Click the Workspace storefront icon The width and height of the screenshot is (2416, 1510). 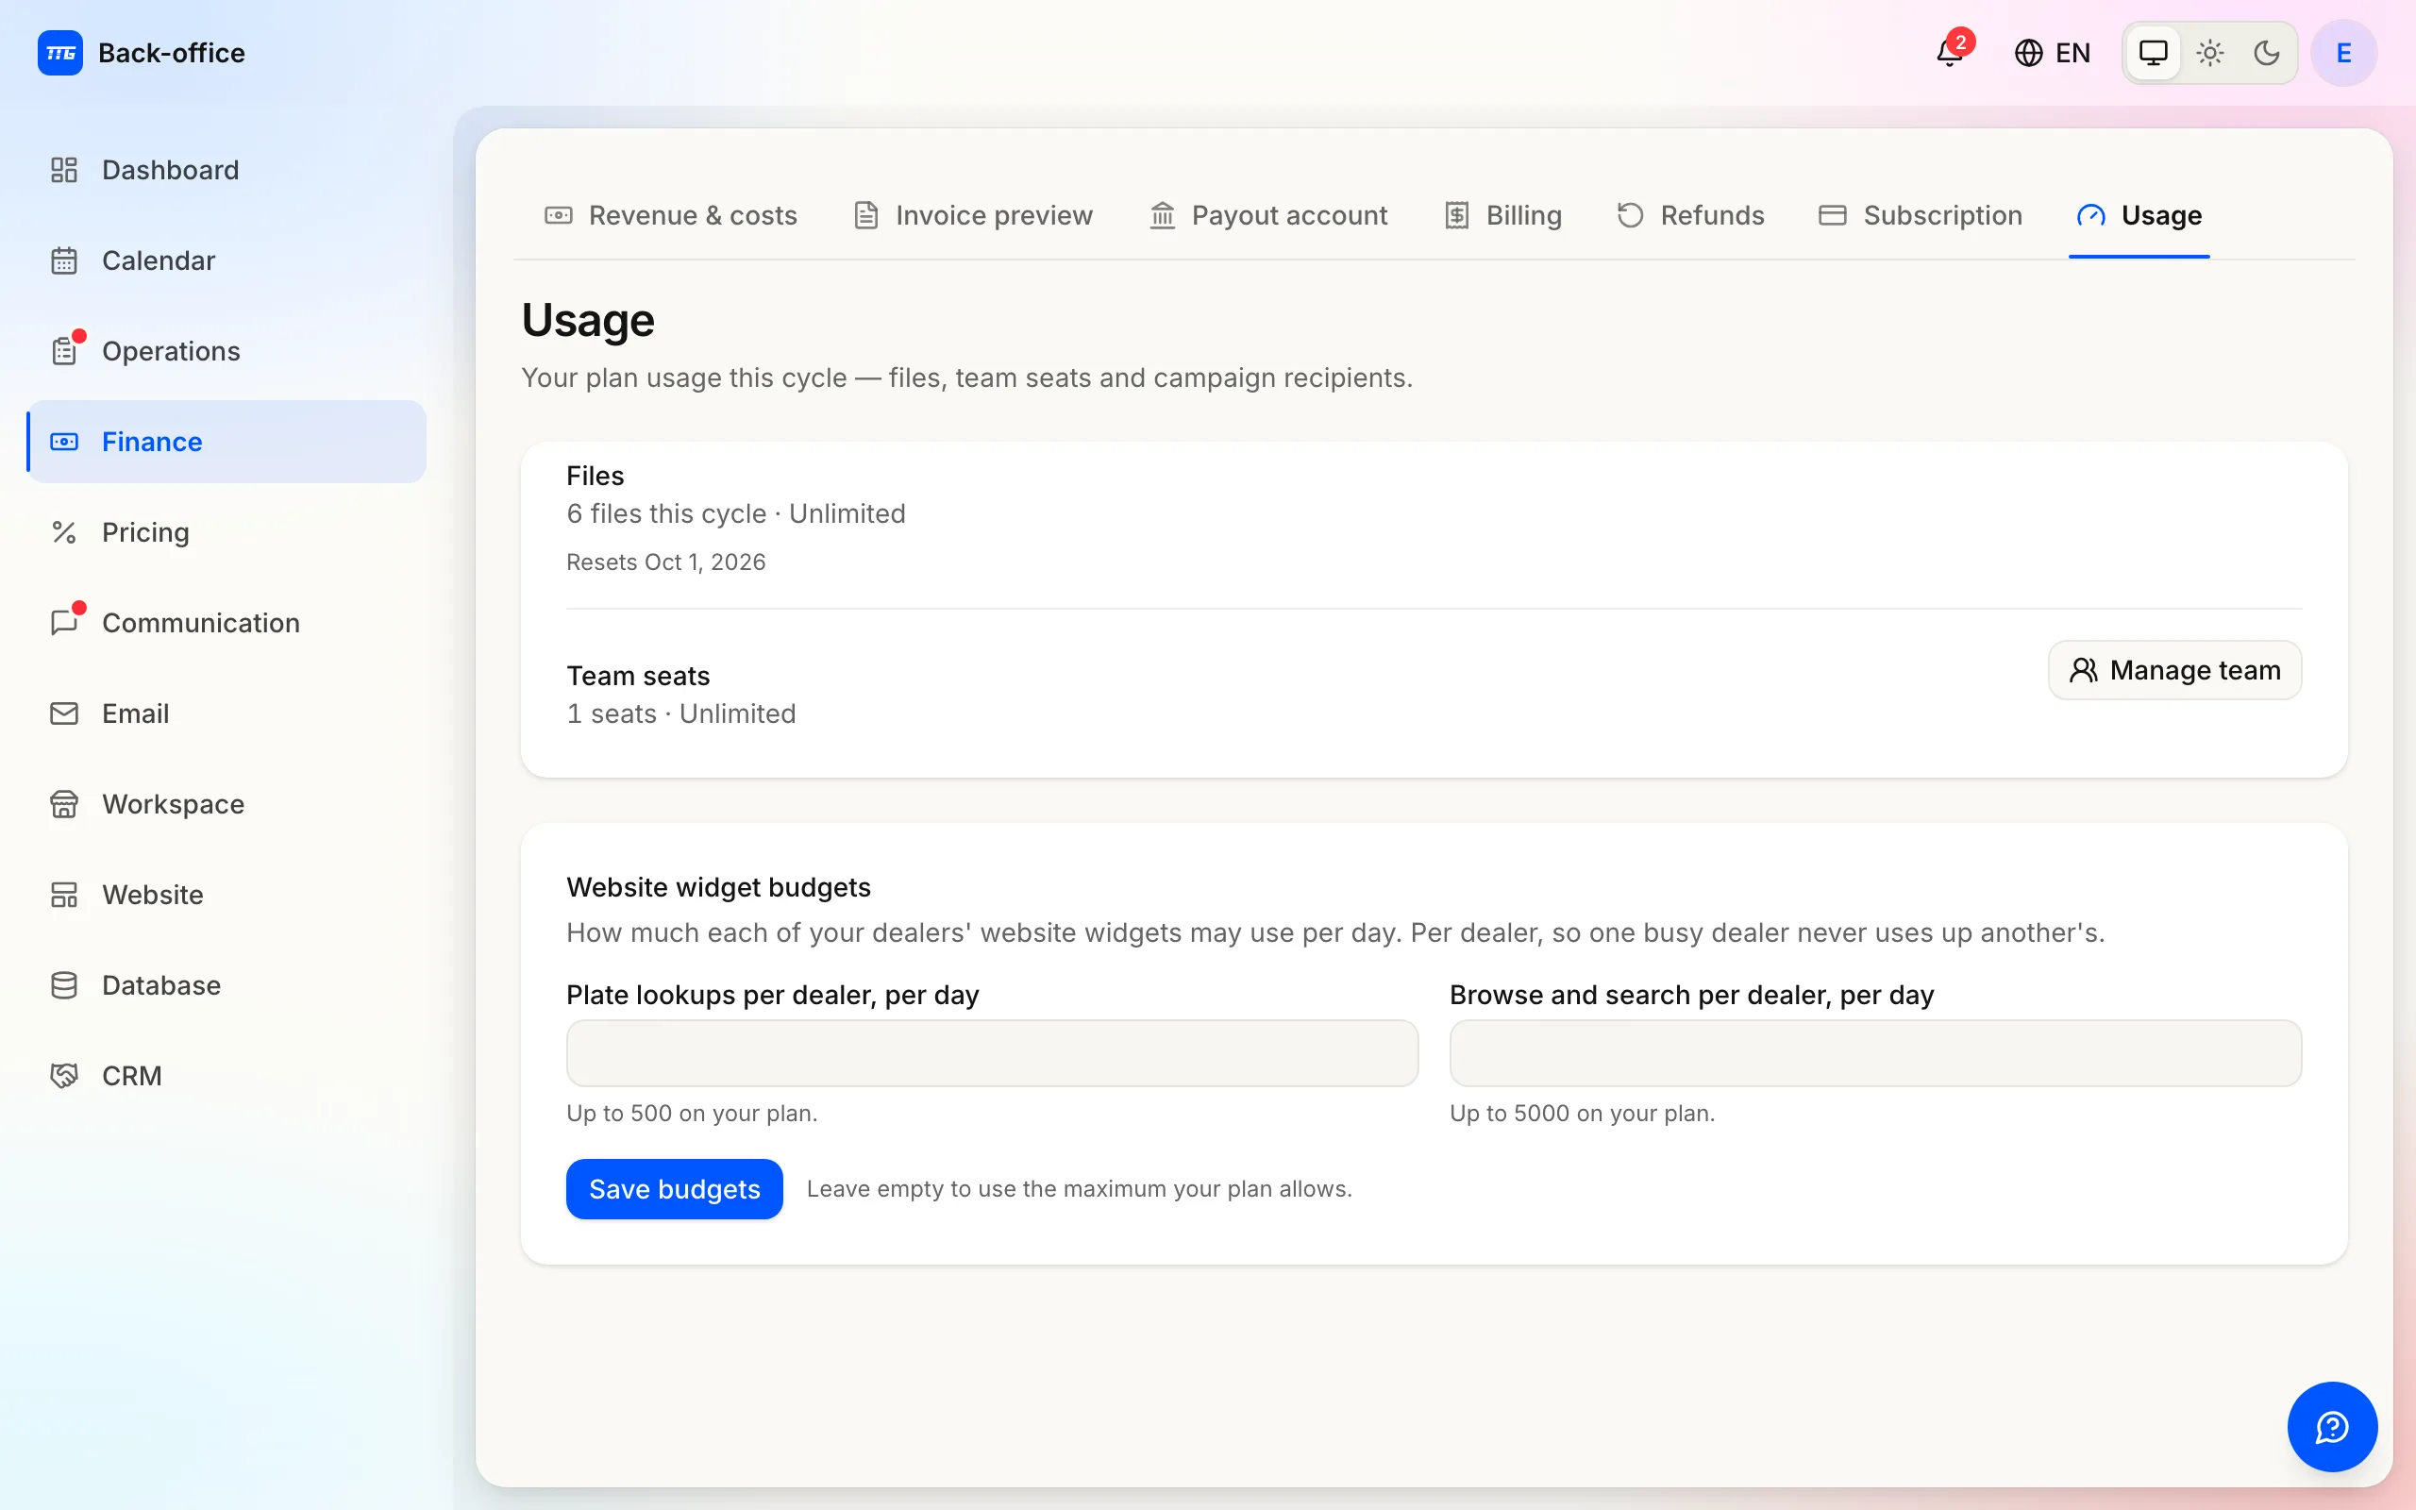click(64, 804)
